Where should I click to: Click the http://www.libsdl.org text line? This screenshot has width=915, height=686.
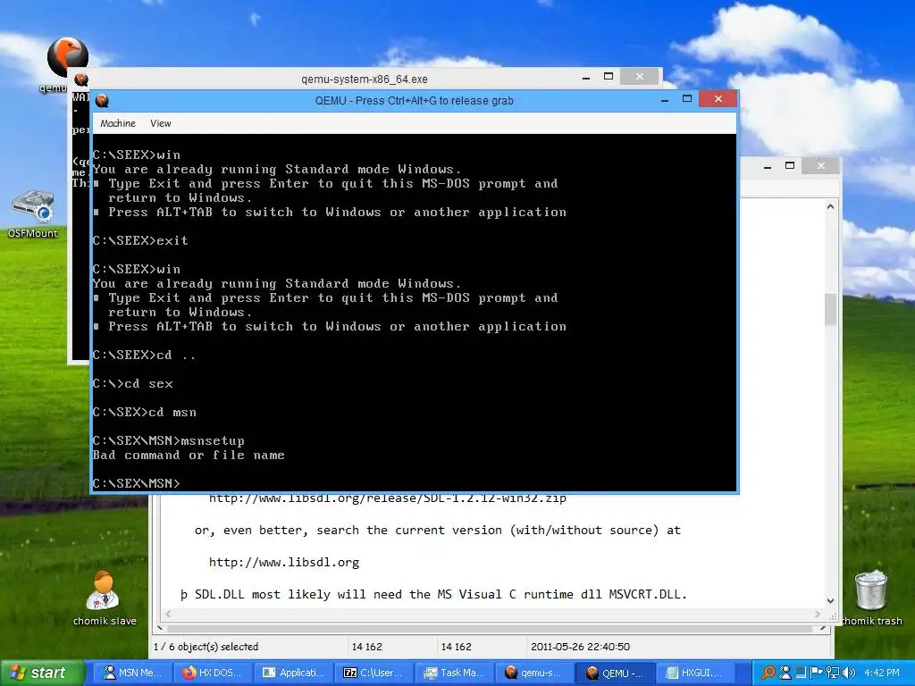284,563
